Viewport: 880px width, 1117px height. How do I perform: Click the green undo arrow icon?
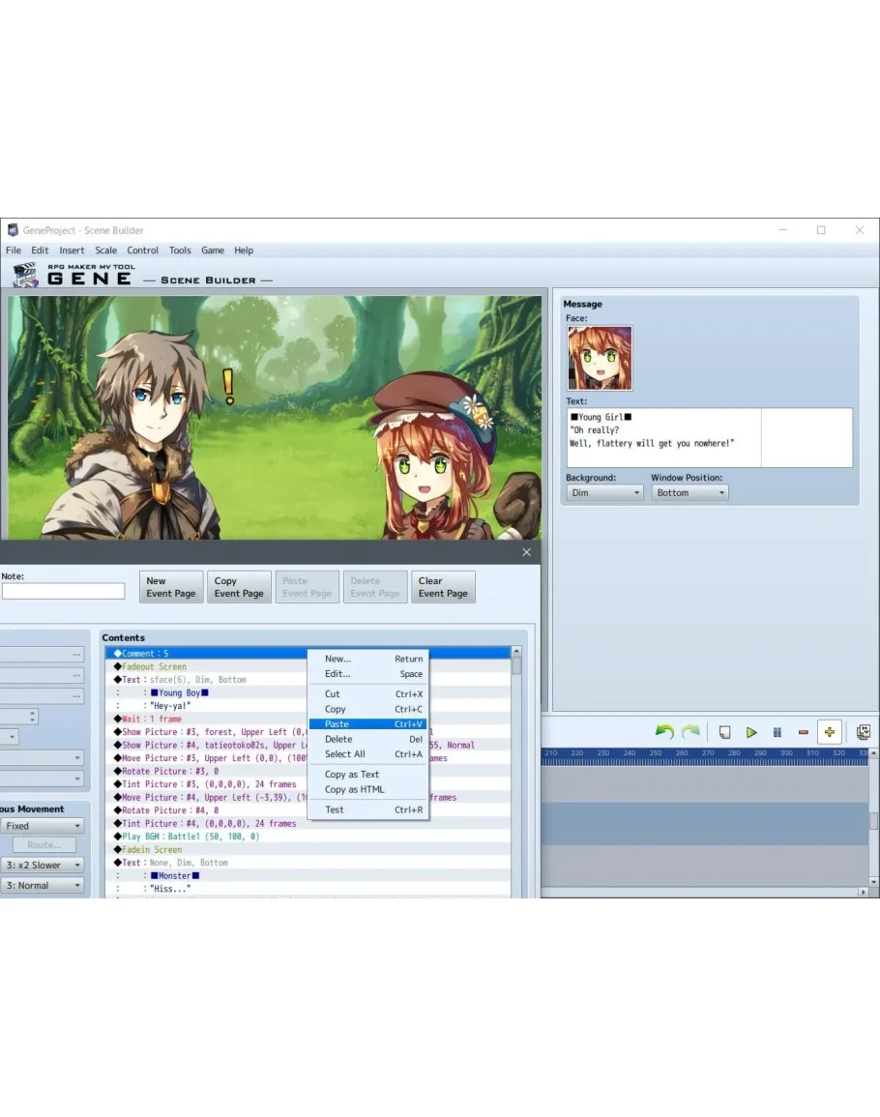664,733
